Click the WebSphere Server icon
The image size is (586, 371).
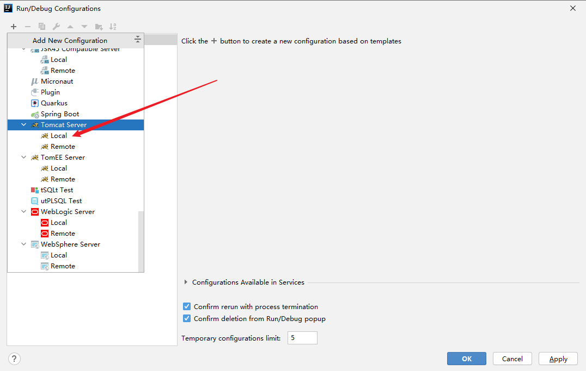(35, 244)
